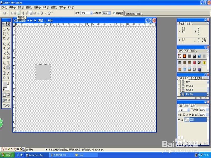Open the 文件 menu

[4, 7]
